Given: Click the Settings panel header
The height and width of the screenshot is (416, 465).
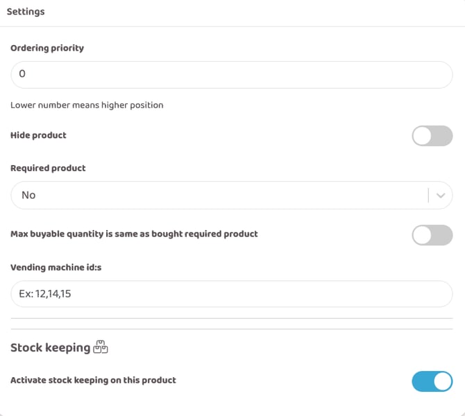Looking at the screenshot, I should [26, 12].
